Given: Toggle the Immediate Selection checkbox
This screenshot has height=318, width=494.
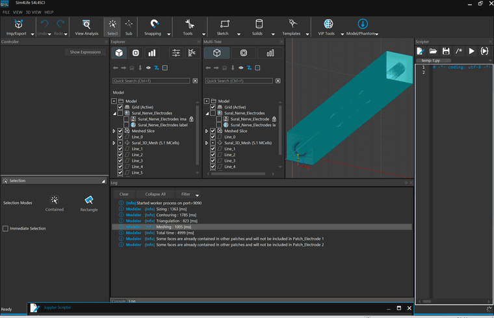Looking at the screenshot, I should point(5,228).
